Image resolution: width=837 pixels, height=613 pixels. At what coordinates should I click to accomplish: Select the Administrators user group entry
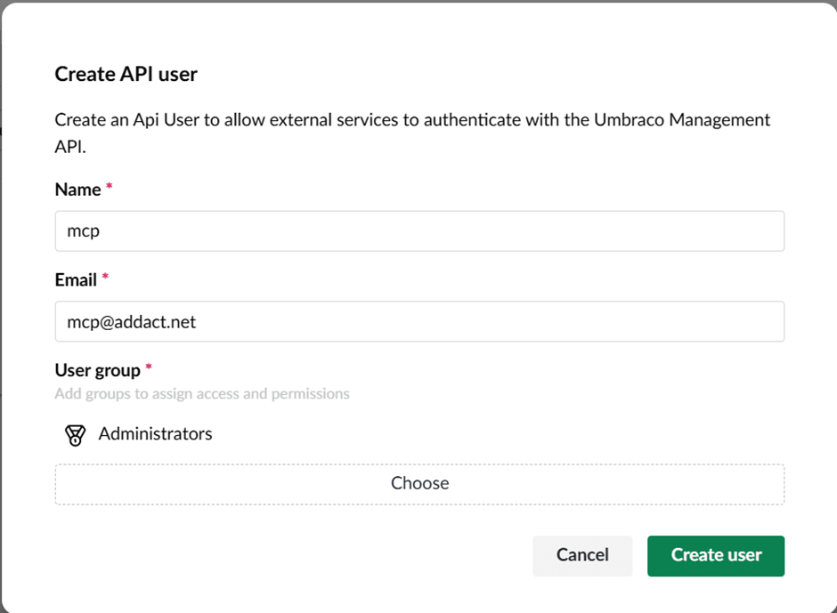[155, 434]
